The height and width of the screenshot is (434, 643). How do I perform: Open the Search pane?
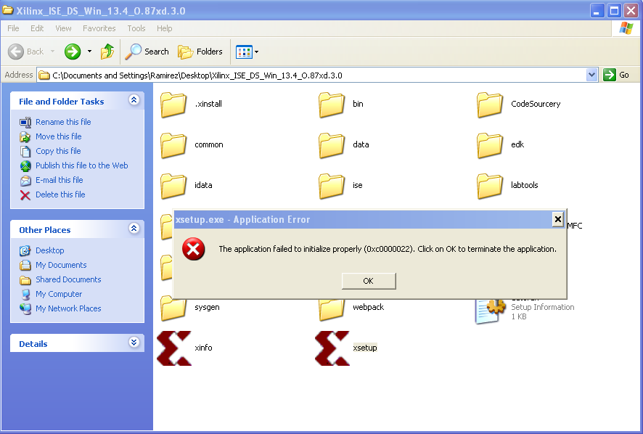click(147, 52)
